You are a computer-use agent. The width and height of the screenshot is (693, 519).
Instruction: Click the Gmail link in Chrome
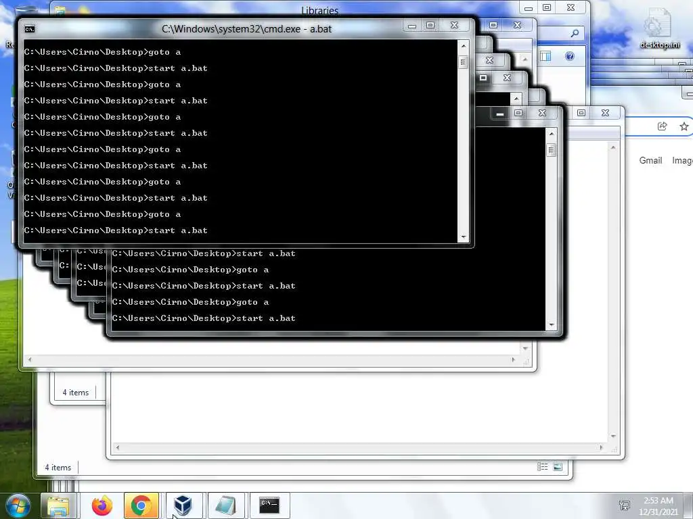(x=650, y=161)
